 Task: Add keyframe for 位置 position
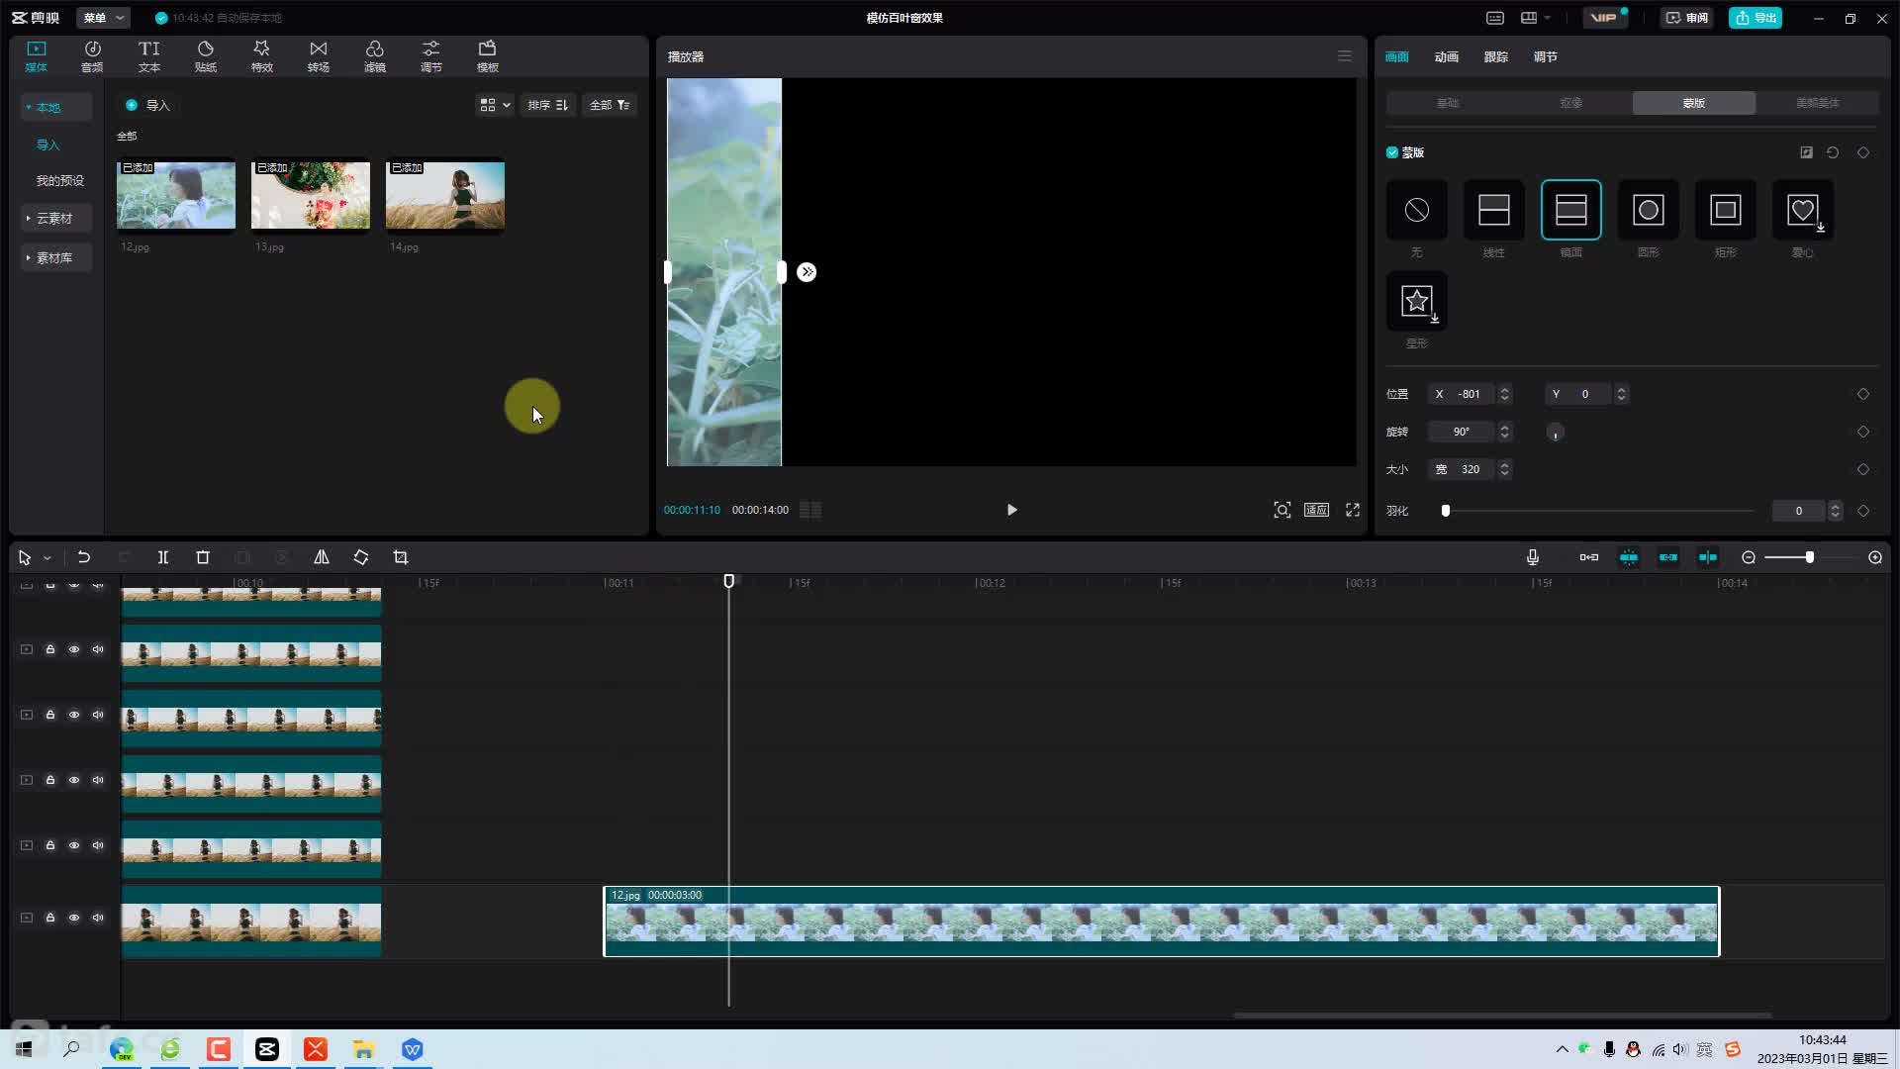point(1863,394)
